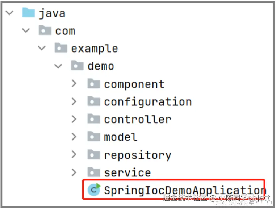
Task: Collapse the example package chevron
Action: tap(42, 48)
